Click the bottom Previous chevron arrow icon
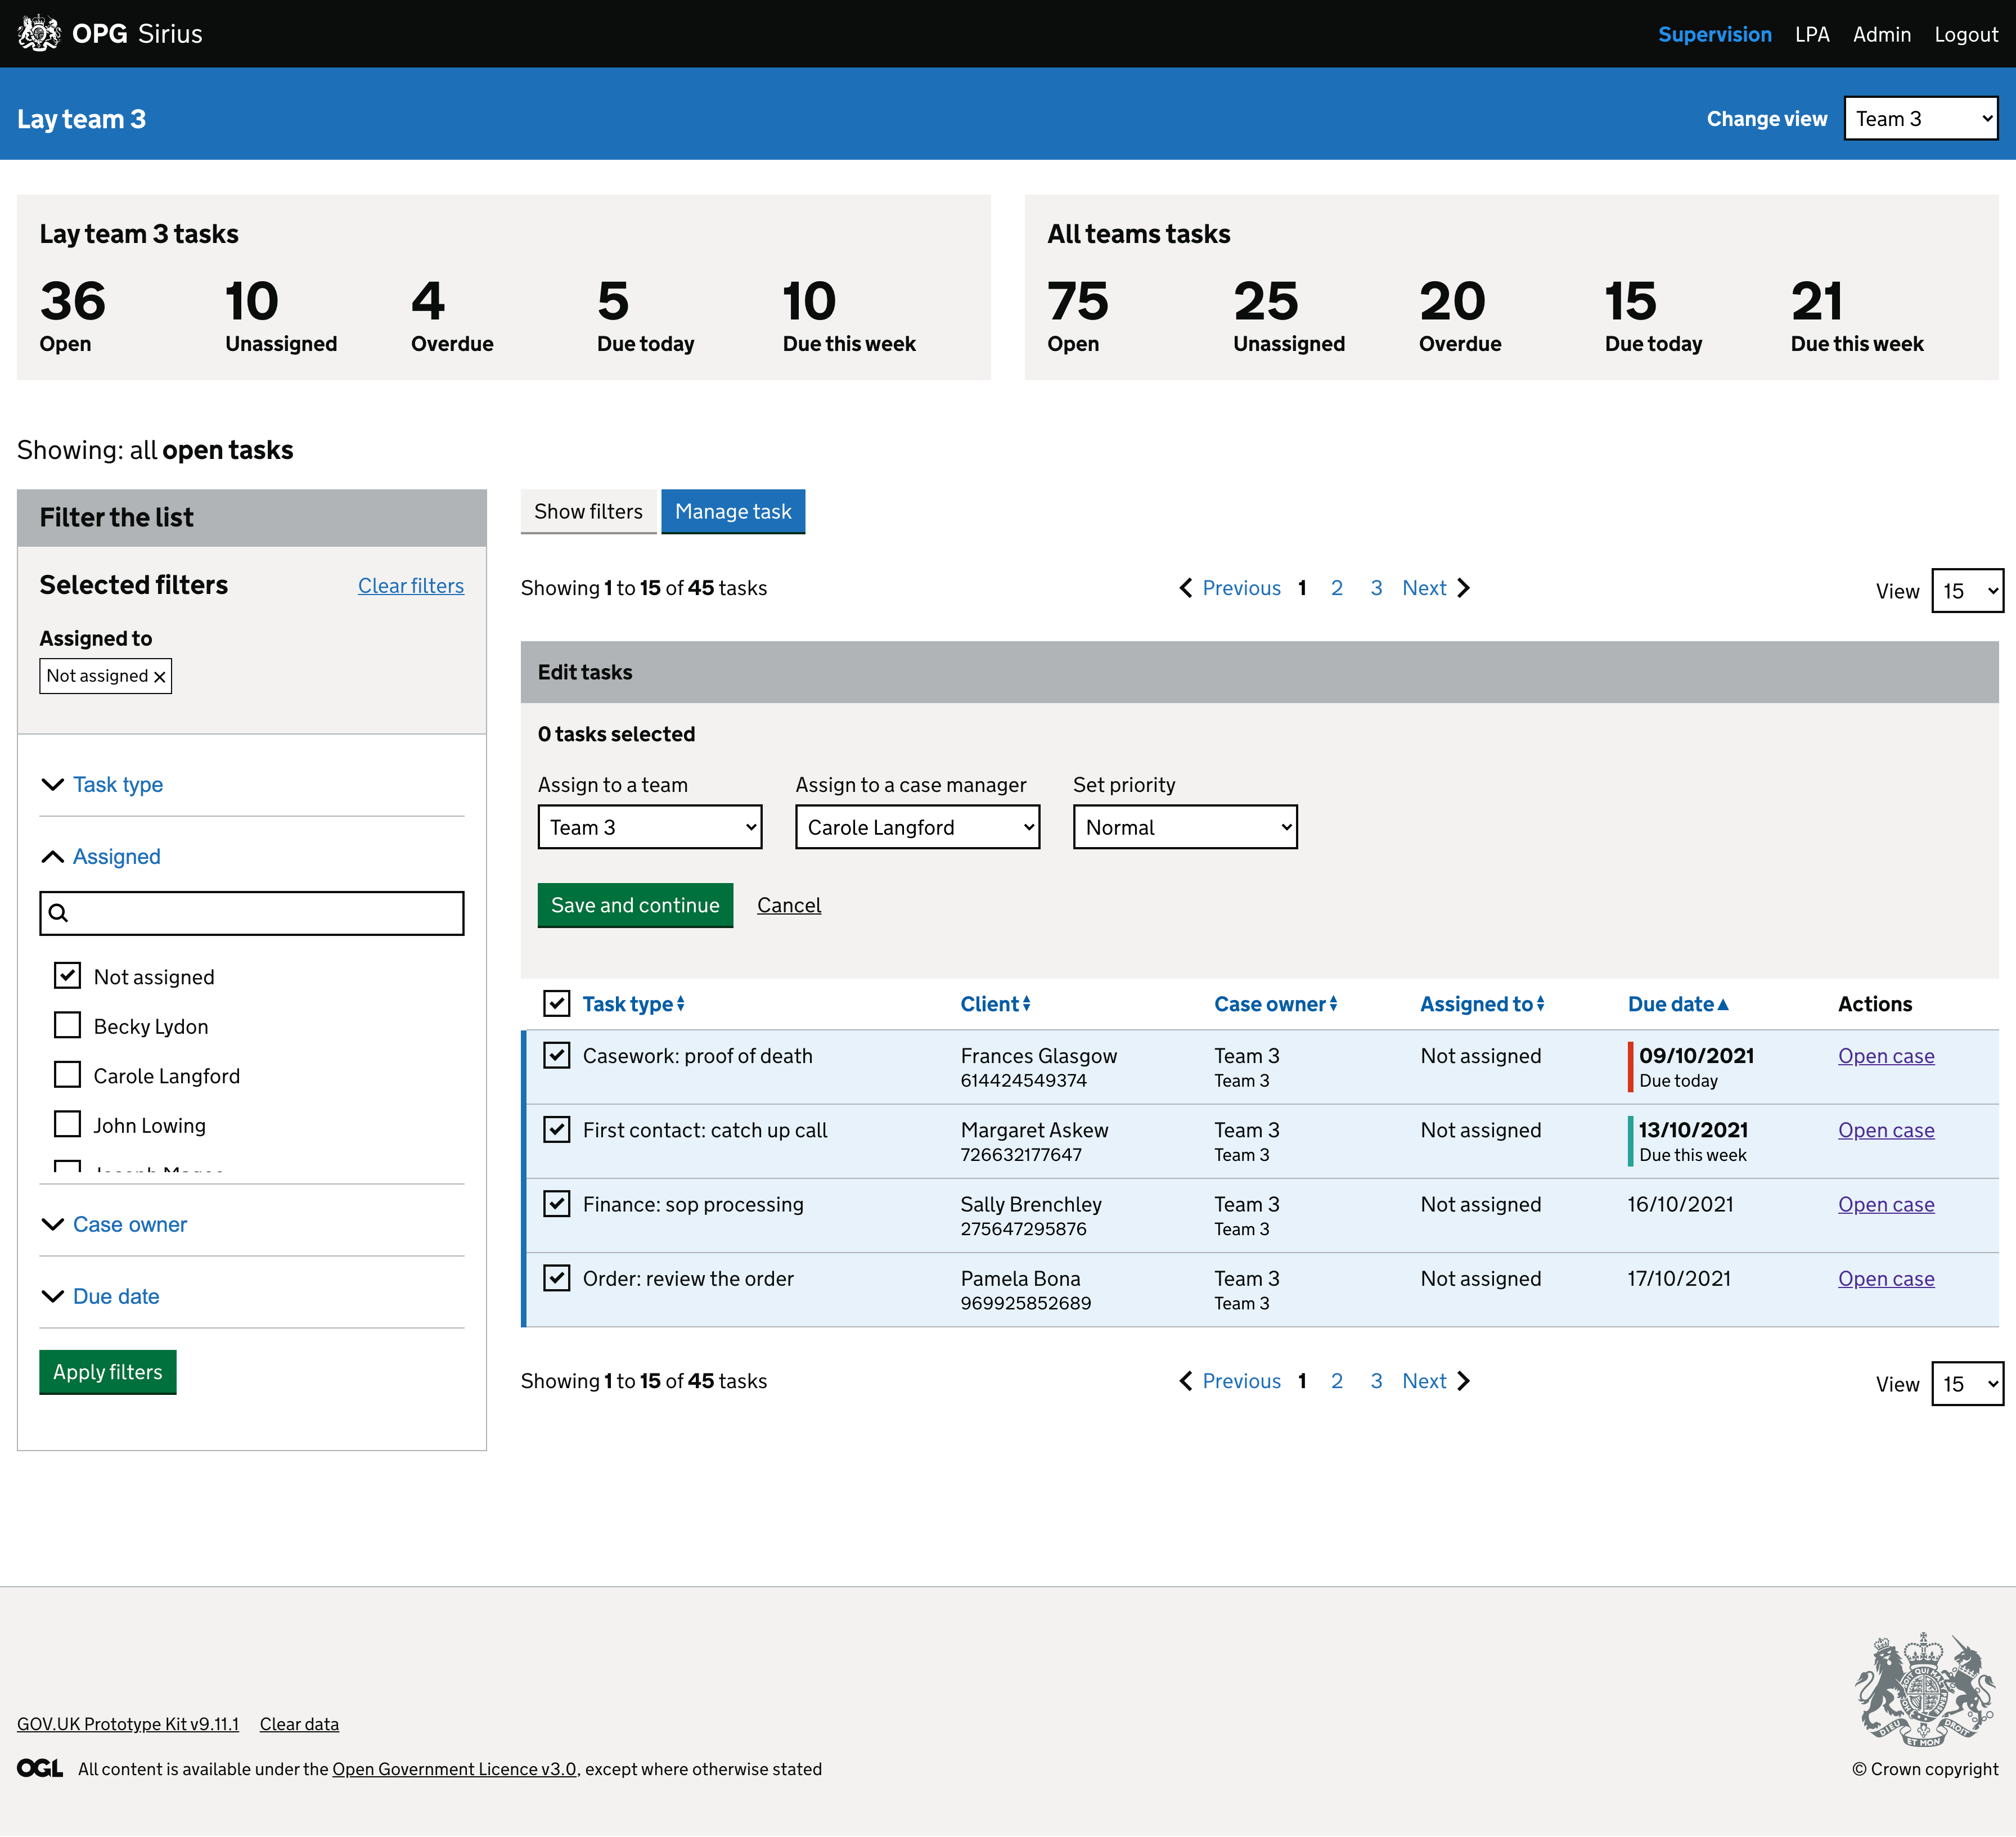This screenshot has width=2016, height=1837. pos(1186,1381)
